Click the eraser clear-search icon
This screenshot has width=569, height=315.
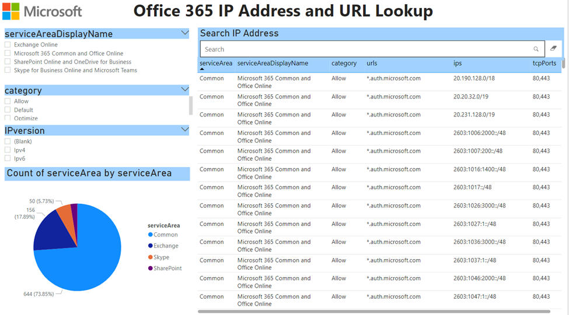click(x=553, y=48)
